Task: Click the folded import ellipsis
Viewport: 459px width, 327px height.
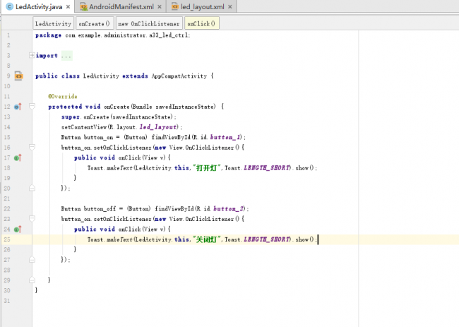Action: (x=66, y=56)
